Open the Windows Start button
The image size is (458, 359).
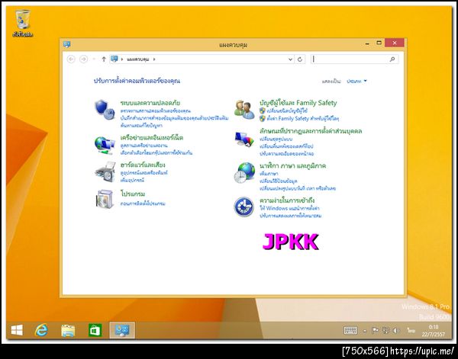click(x=17, y=331)
